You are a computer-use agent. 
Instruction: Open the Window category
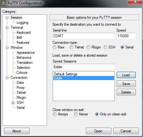[x=17, y=48]
